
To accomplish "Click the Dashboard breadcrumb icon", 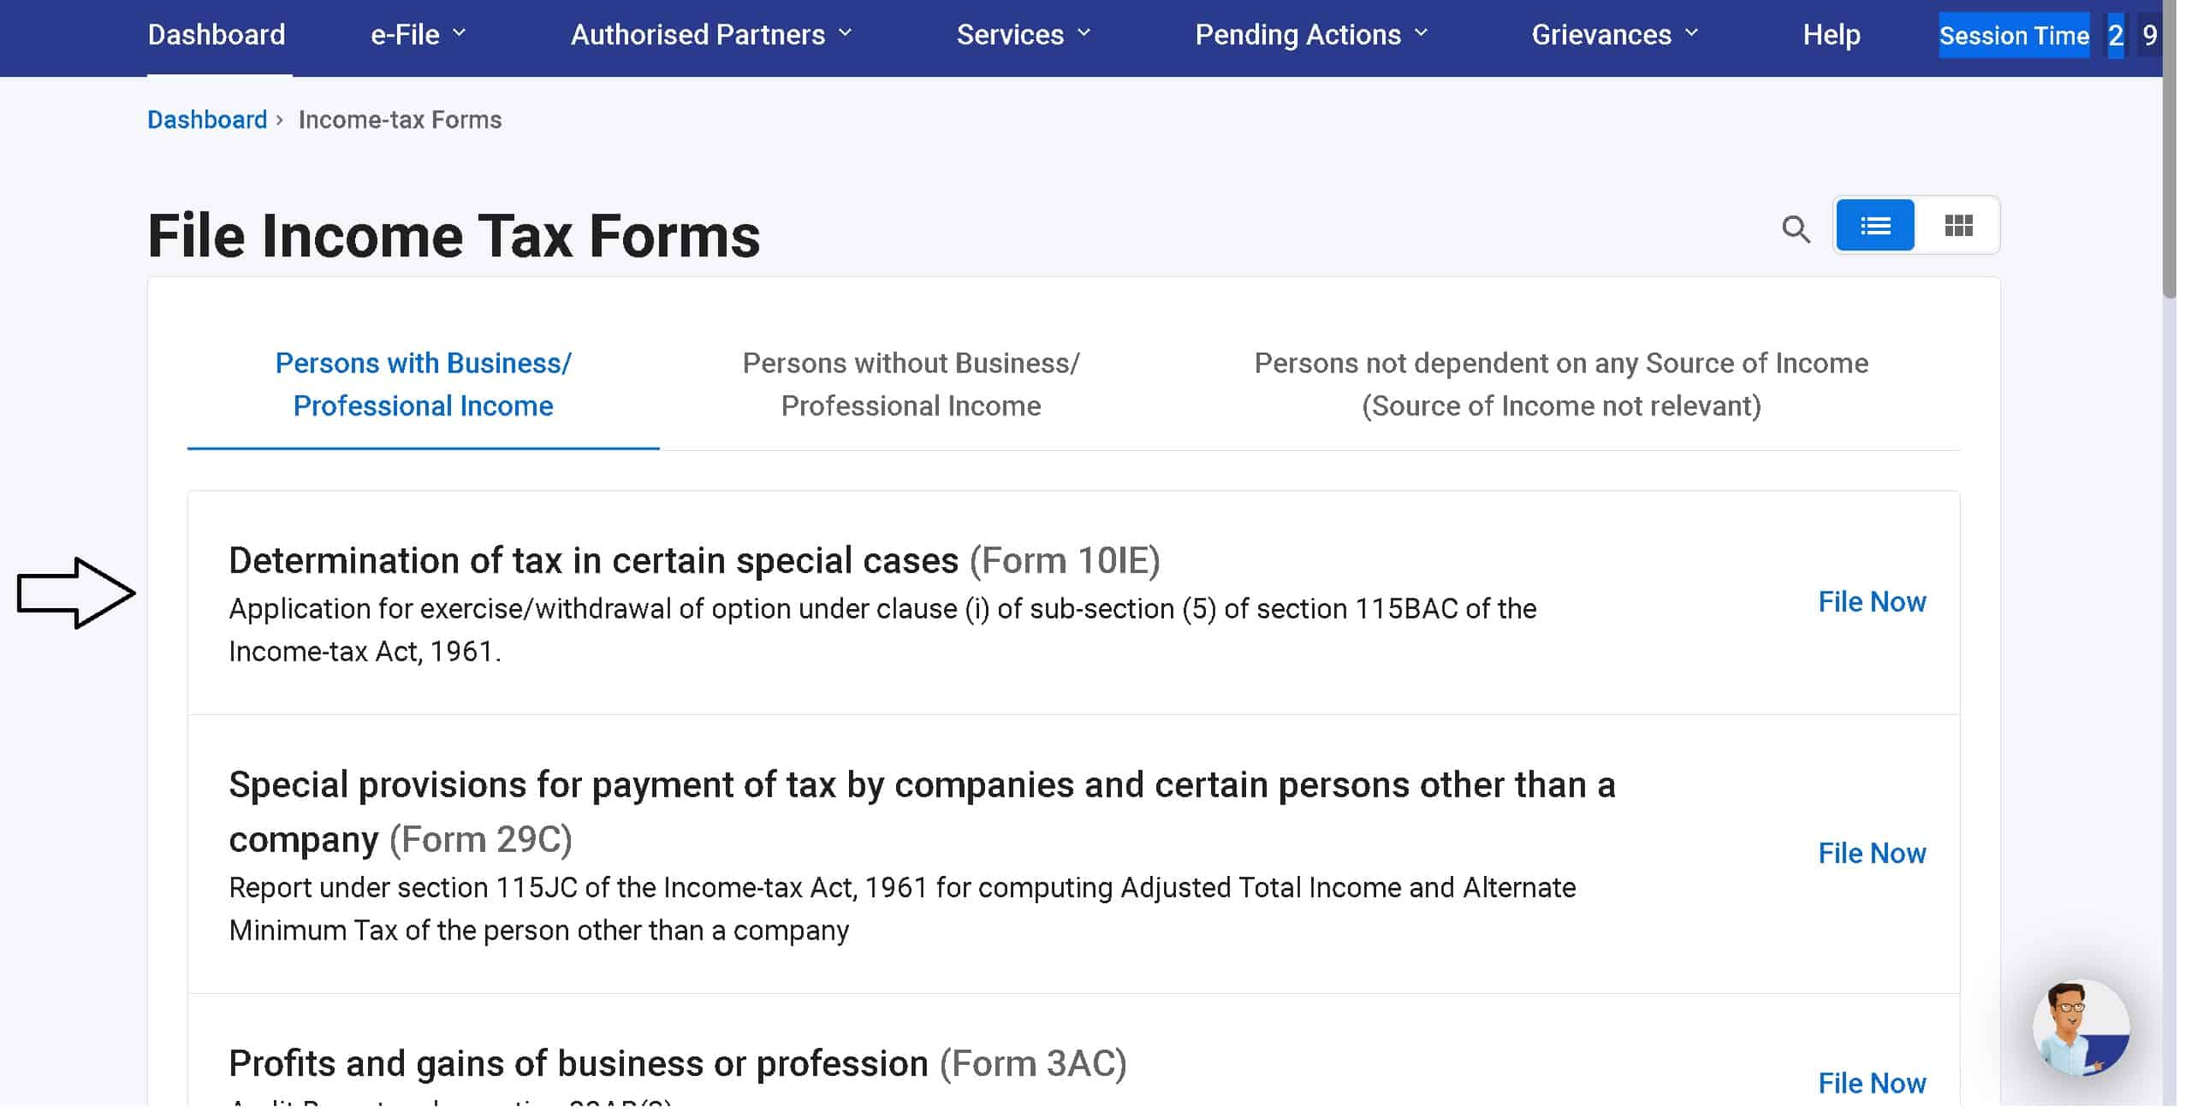I will [x=205, y=119].
